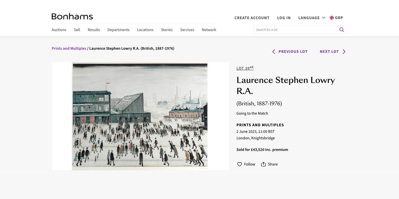Click the heart Follow icon
Image resolution: width=399 pixels, height=199 pixels.
tap(239, 164)
